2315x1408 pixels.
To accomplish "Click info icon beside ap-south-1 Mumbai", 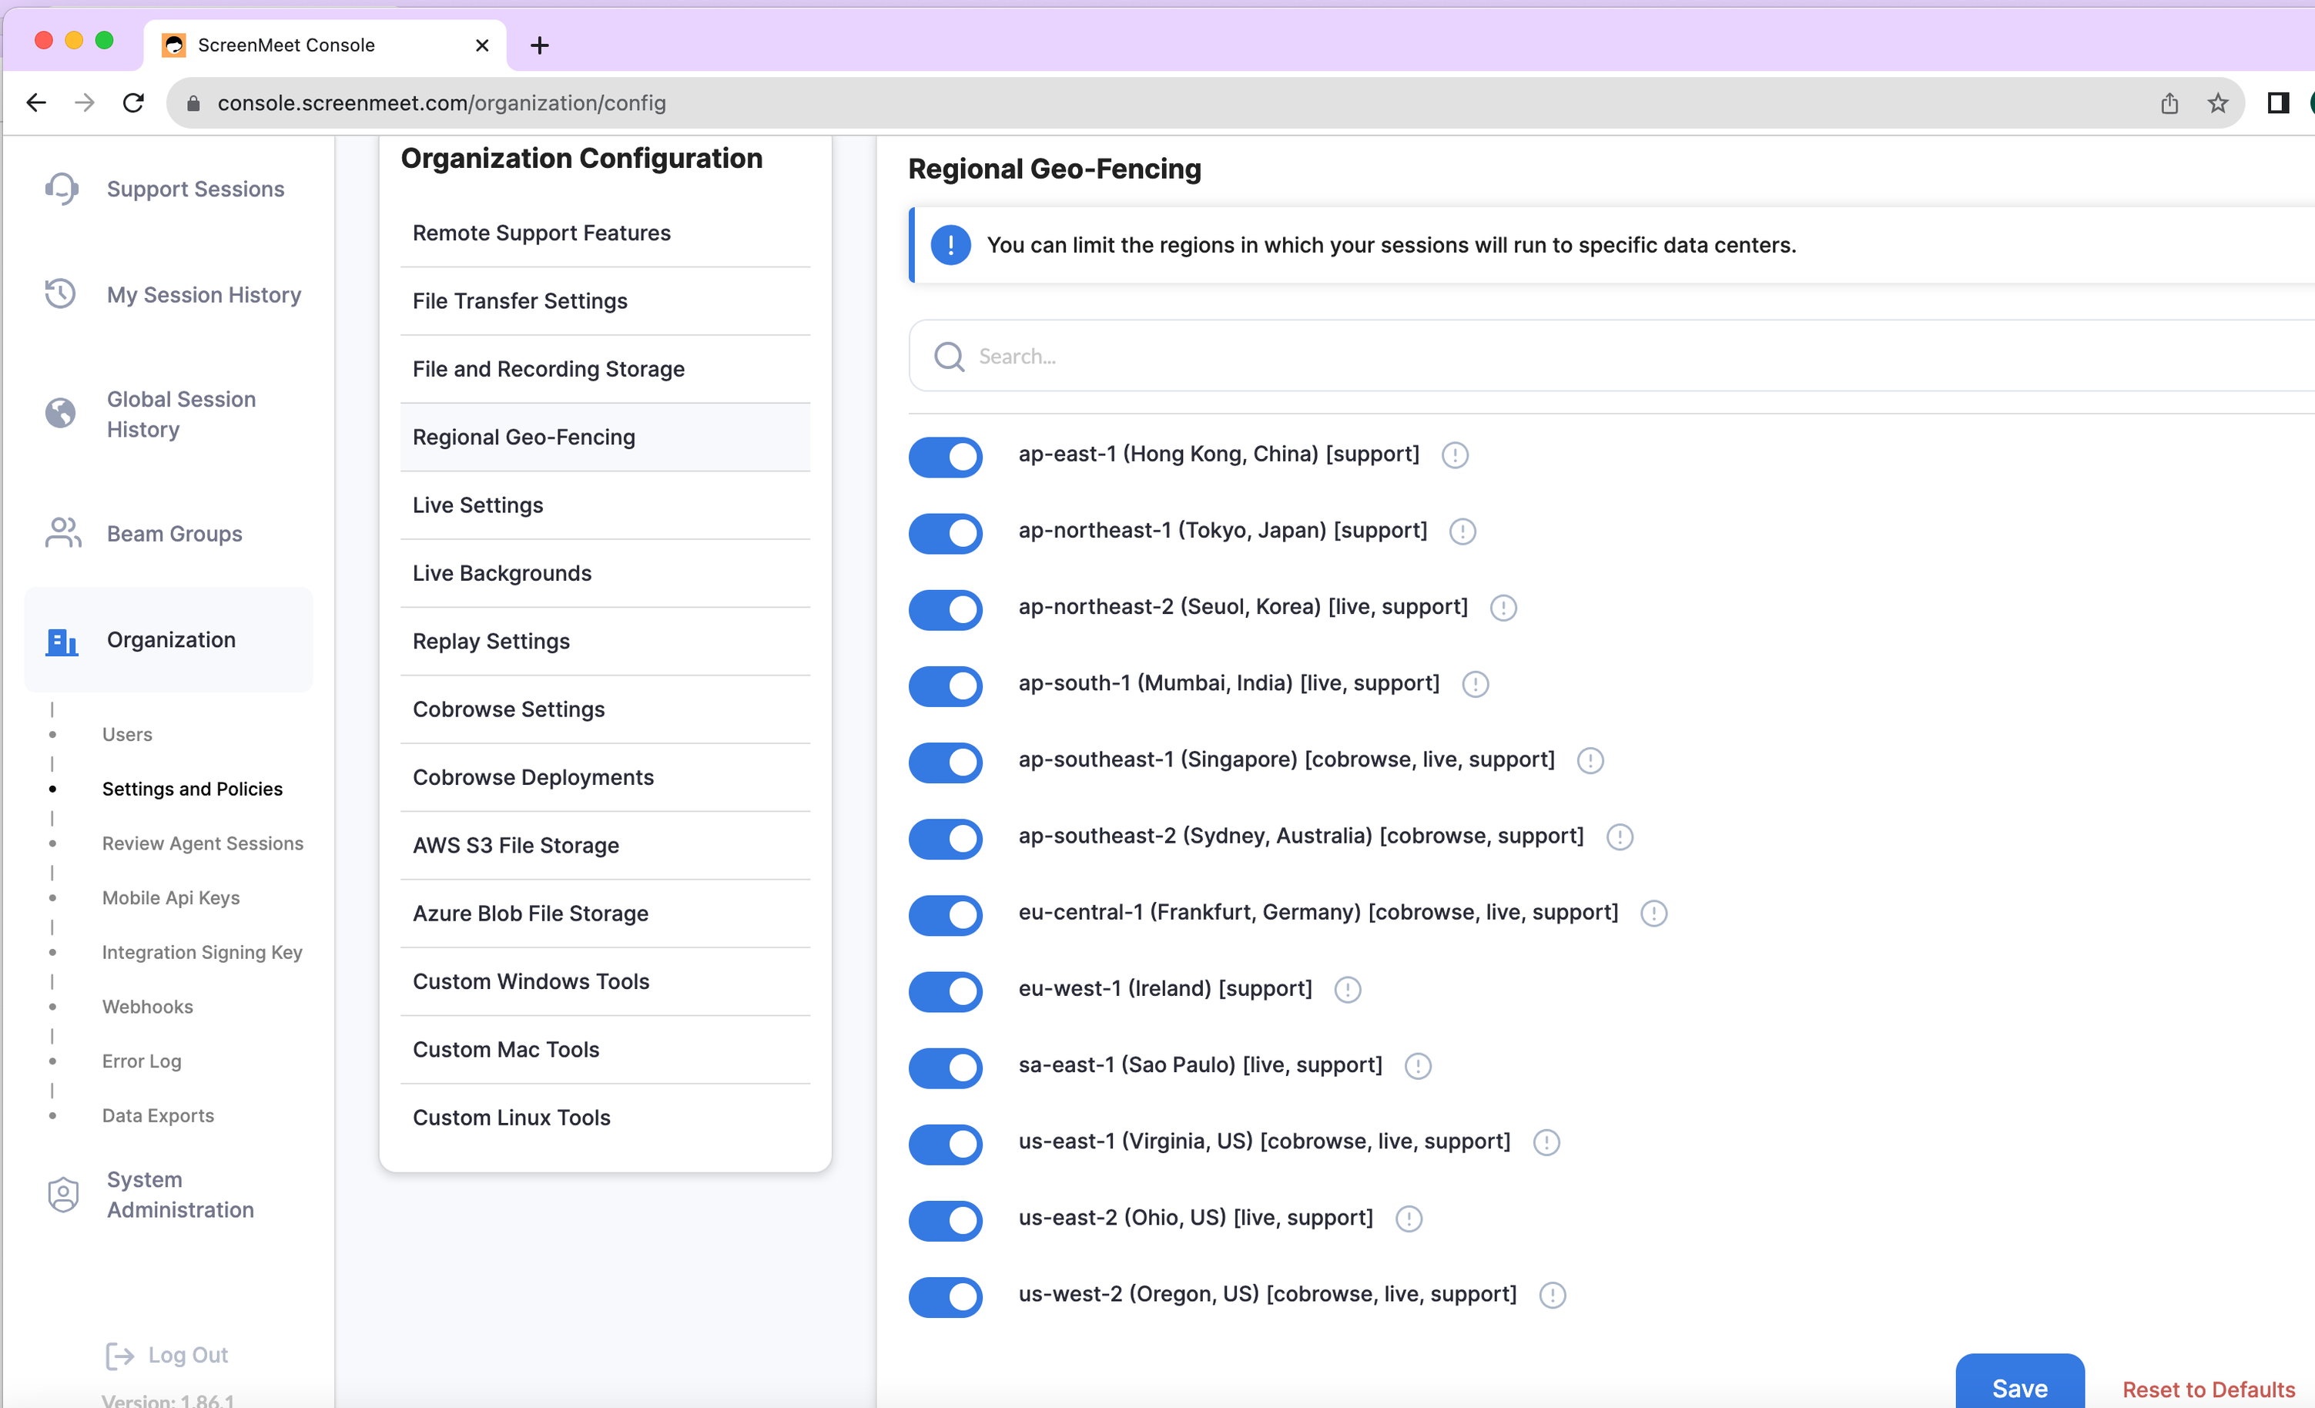I will (x=1475, y=684).
